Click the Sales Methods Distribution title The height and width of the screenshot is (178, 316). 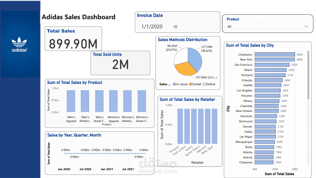(183, 40)
